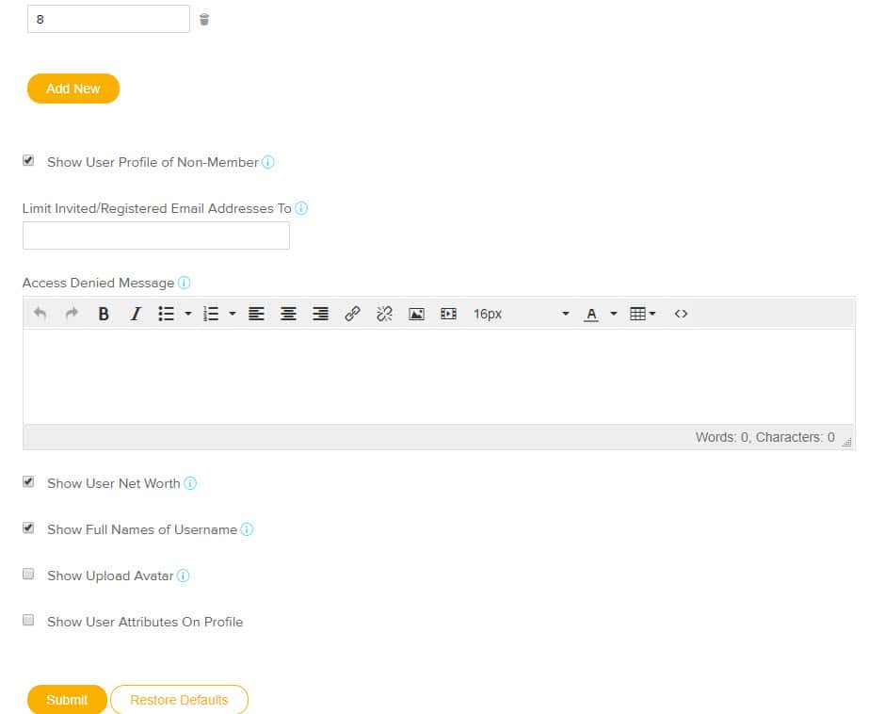The height and width of the screenshot is (714, 884).
Task: Insert a bulleted list
Action: pyautogui.click(x=166, y=314)
